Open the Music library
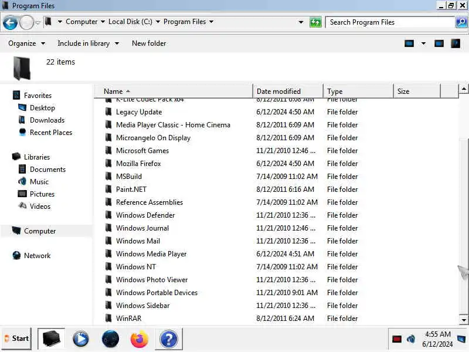Image resolution: width=469 pixels, height=352 pixels. [39, 182]
